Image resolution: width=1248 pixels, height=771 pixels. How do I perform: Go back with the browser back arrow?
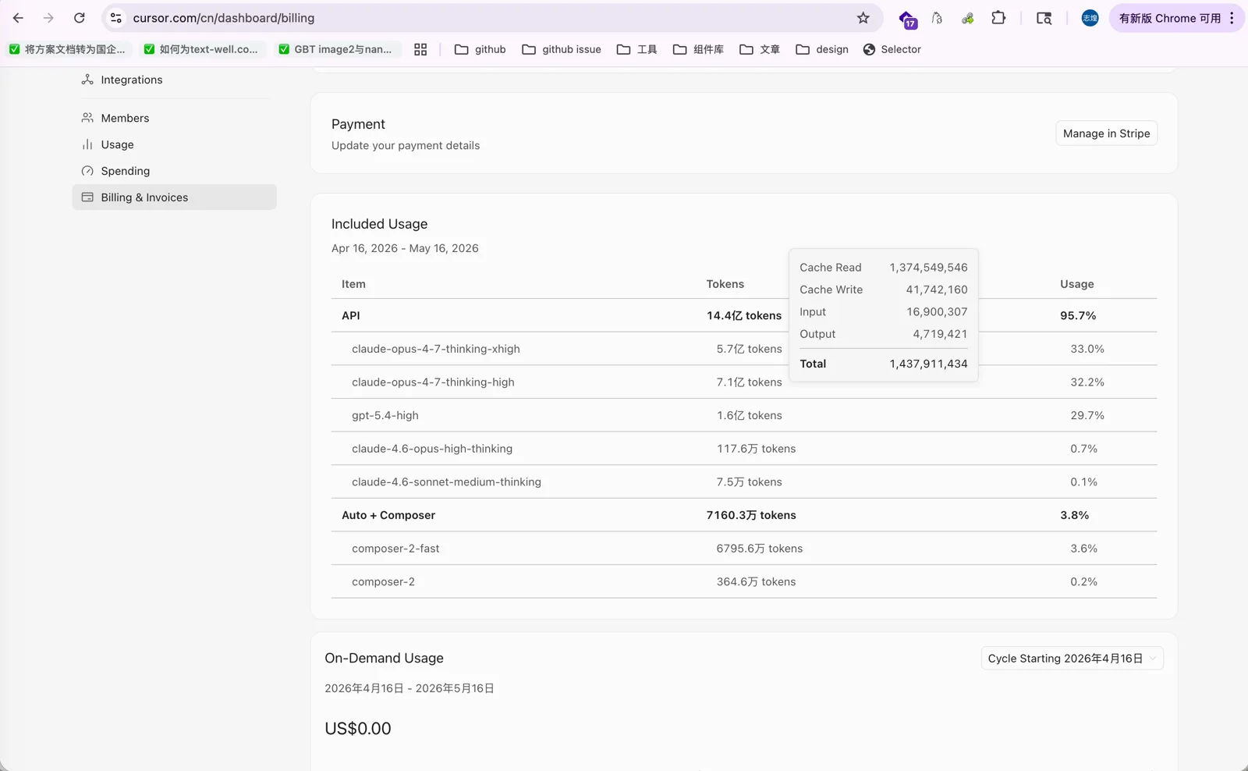tap(18, 18)
